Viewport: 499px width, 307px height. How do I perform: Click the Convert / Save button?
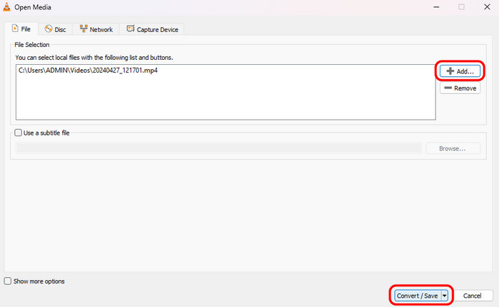417,296
